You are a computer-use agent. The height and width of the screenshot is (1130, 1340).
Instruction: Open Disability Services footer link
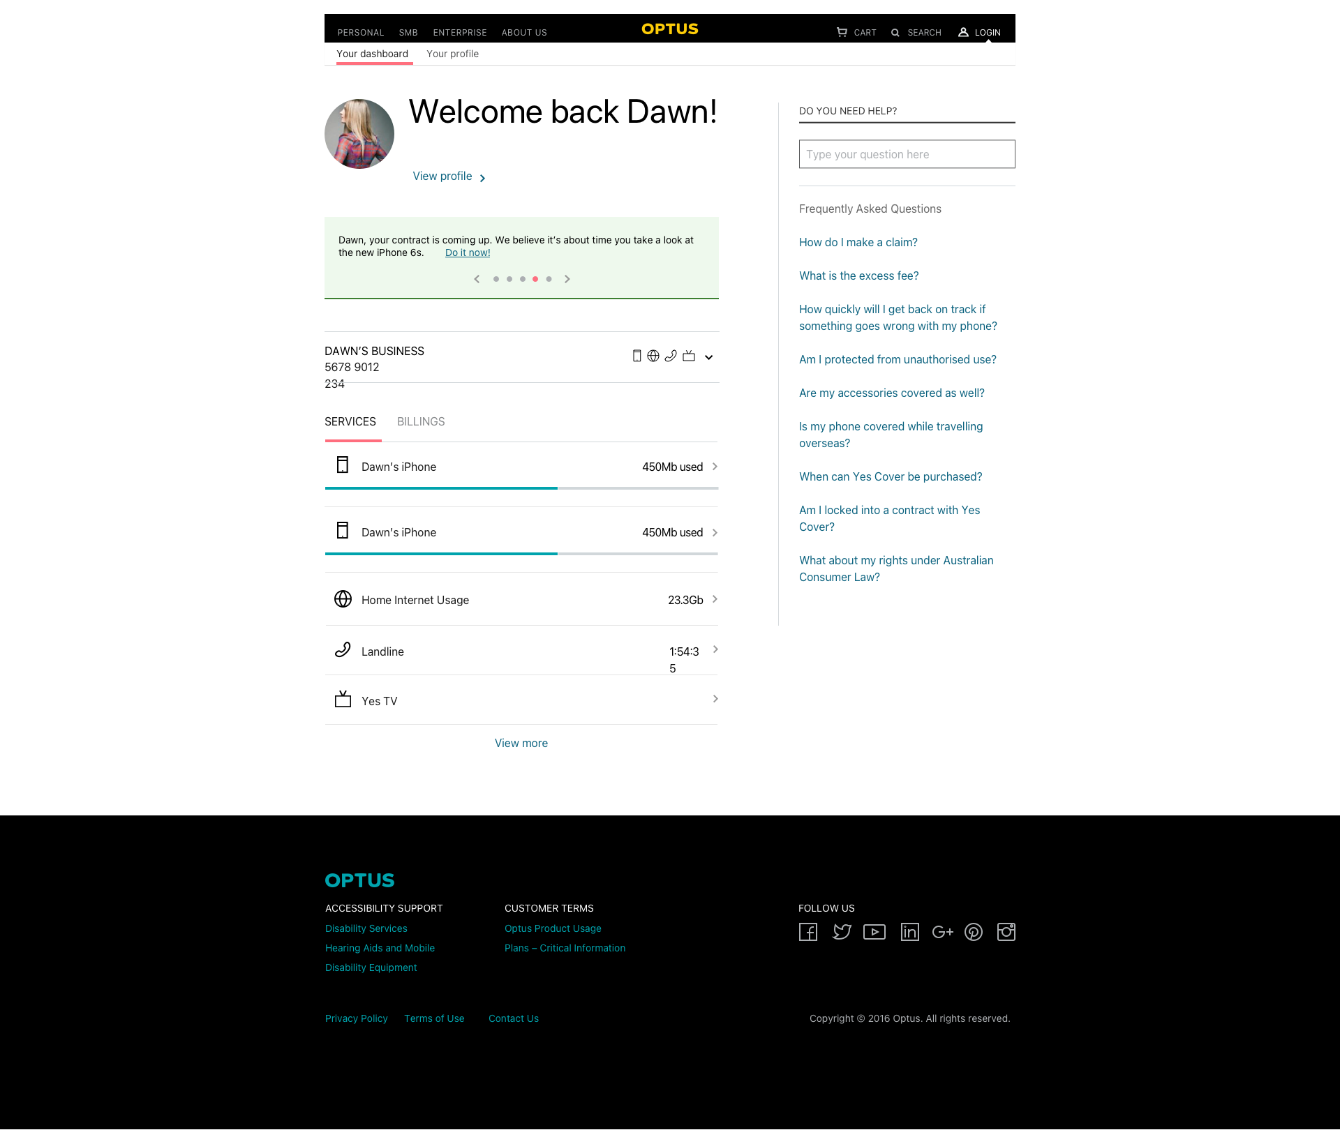[x=366, y=928]
